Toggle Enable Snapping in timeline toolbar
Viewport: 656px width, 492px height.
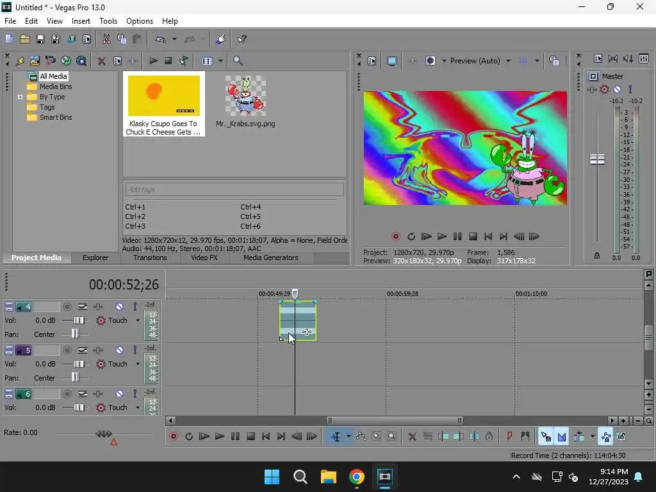[546, 436]
